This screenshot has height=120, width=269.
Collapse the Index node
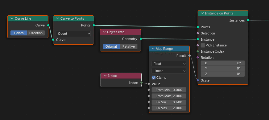[105, 76]
